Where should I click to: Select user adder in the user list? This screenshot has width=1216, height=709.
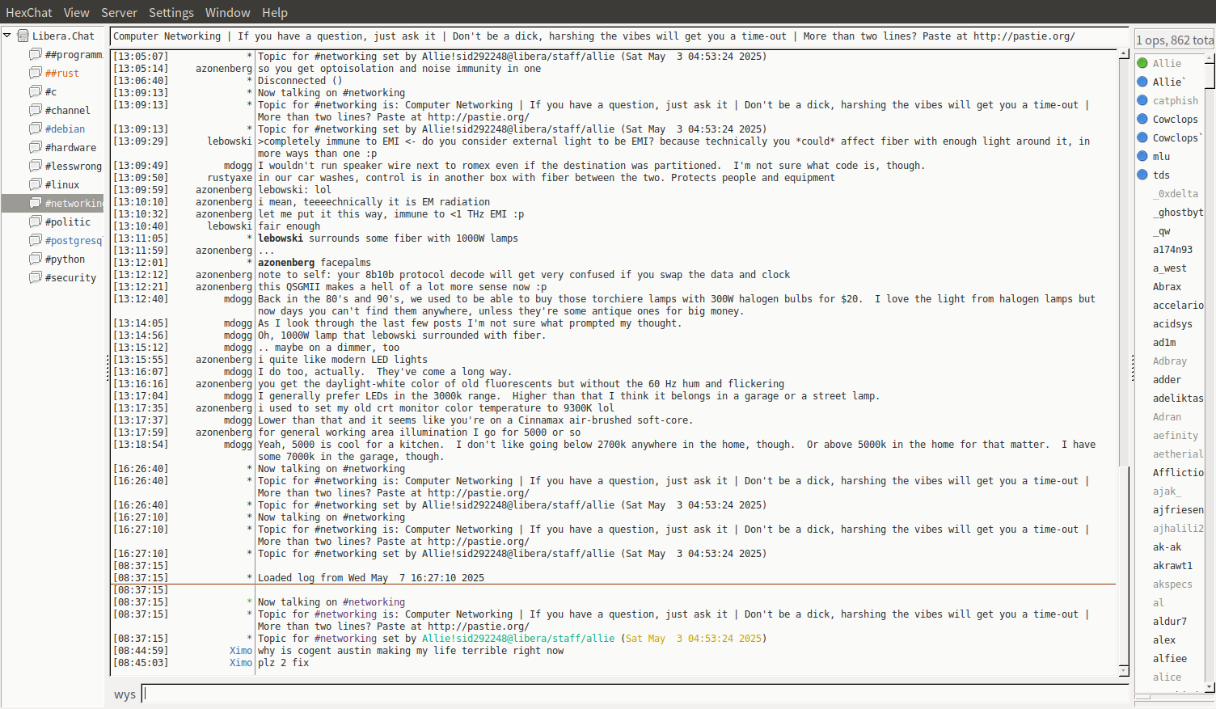tap(1167, 380)
